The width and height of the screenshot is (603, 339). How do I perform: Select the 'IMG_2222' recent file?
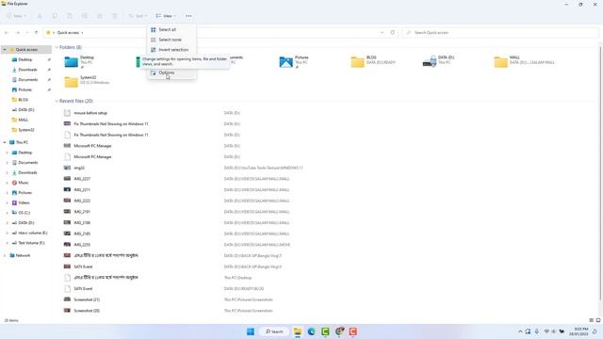coord(82,201)
